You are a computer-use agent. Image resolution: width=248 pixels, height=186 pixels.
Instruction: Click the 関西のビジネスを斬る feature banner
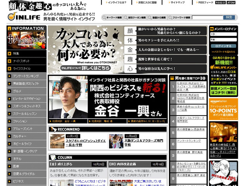click(108, 97)
